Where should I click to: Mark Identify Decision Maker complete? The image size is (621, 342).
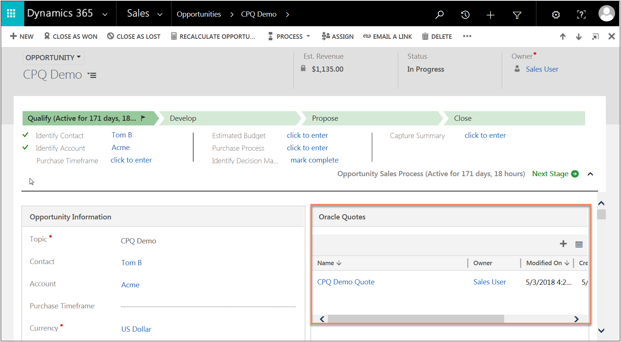pos(314,160)
